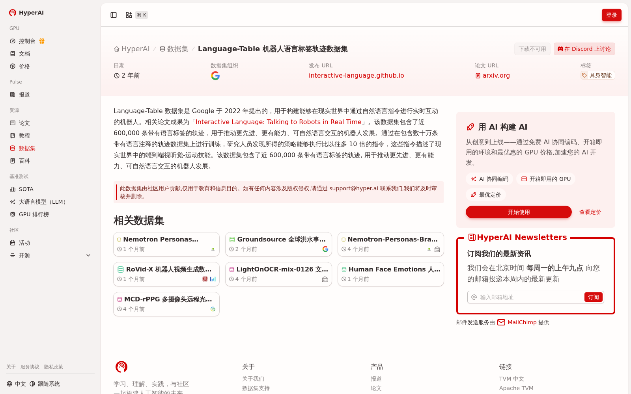Click institution icon on Nemotron-Personas-Bra card
Viewport: 631px width, 394px height.
pyautogui.click(x=437, y=249)
